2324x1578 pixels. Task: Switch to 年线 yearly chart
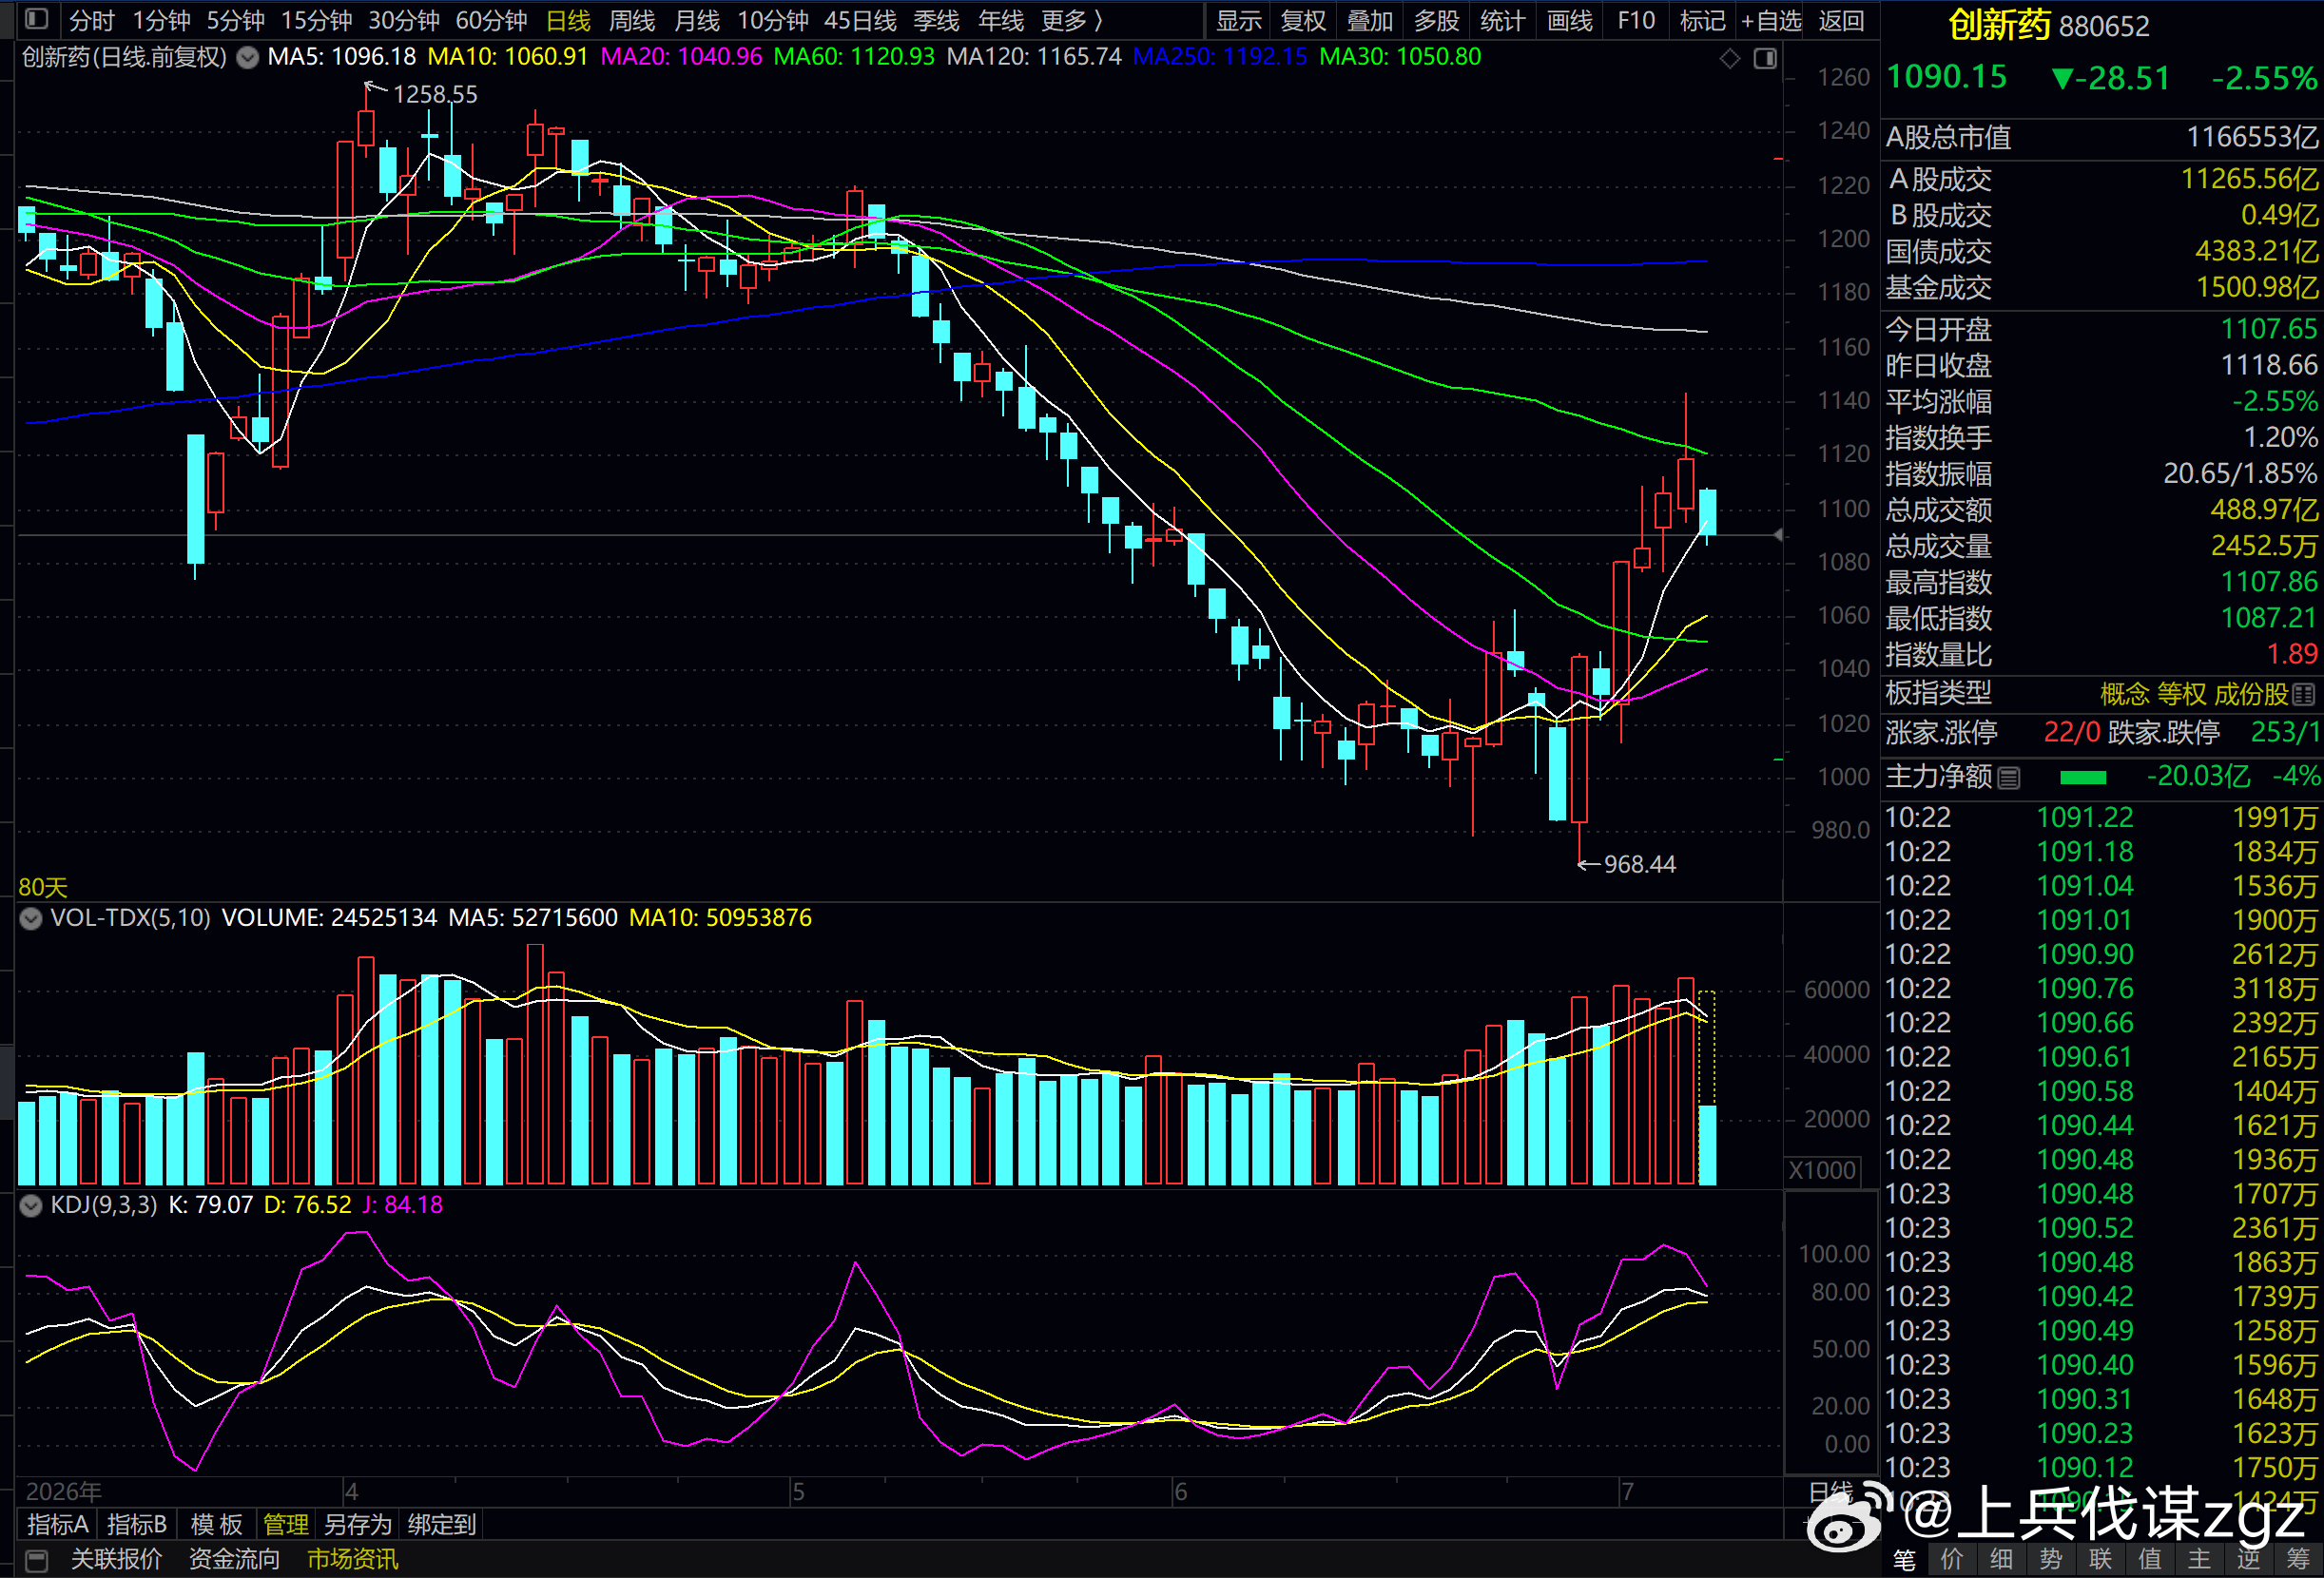coord(1001,20)
